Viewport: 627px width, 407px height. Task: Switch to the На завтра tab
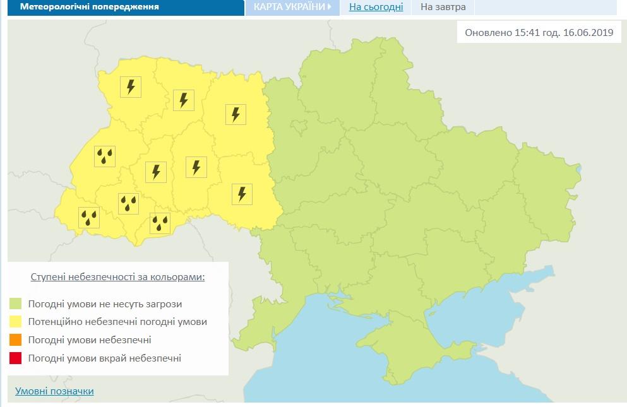(x=443, y=7)
